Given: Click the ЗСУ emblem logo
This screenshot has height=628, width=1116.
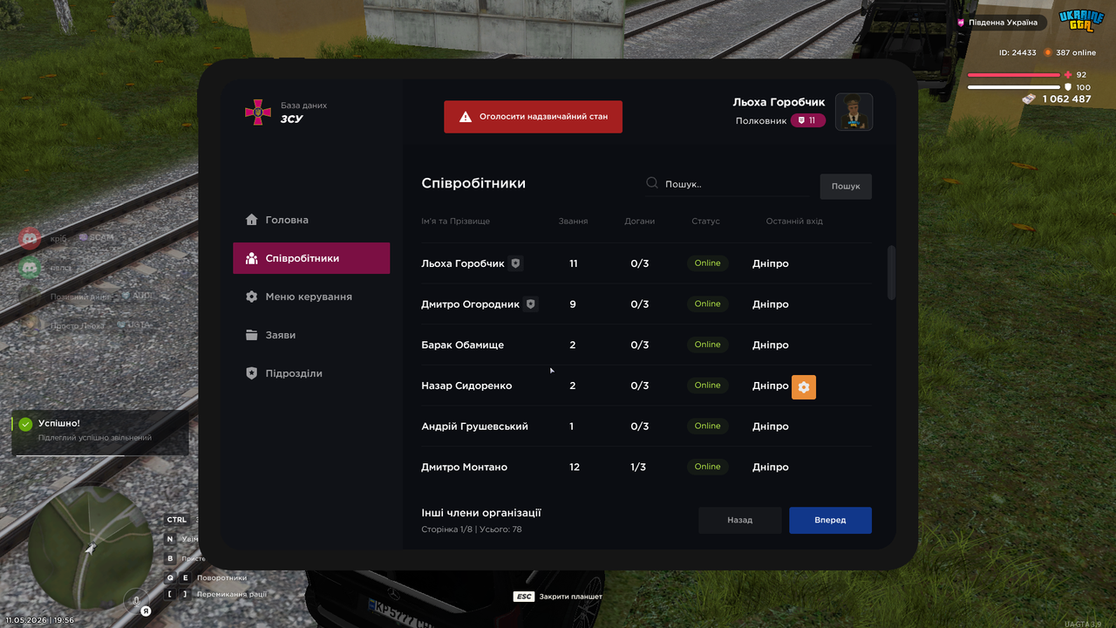Looking at the screenshot, I should click(257, 112).
